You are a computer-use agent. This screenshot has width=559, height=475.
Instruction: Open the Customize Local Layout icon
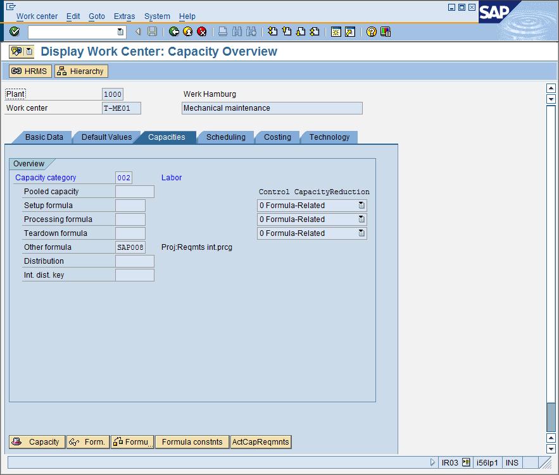(386, 32)
